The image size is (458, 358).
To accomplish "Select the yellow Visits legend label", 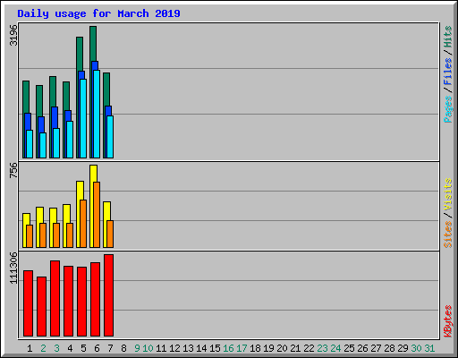I will click(447, 194).
